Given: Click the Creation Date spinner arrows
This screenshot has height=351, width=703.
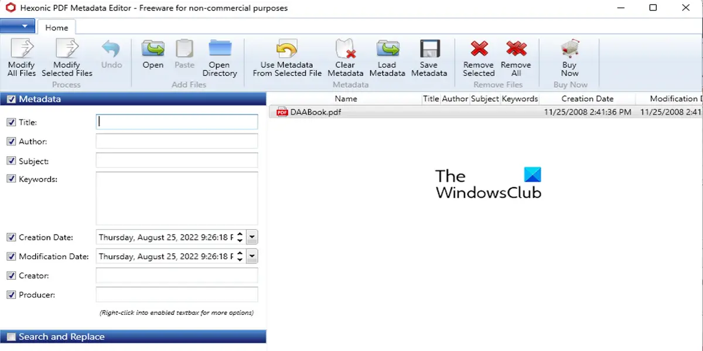Looking at the screenshot, I should [240, 238].
